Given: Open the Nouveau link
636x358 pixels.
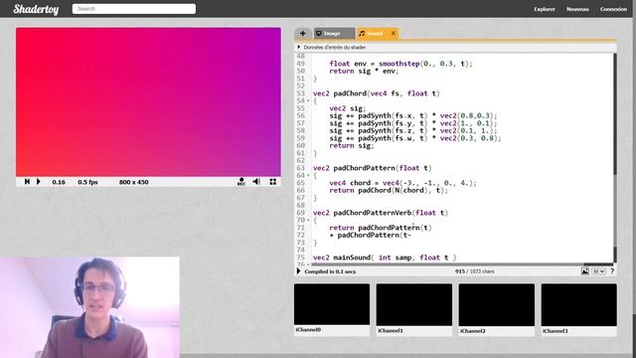Looking at the screenshot, I should pyautogui.click(x=577, y=9).
